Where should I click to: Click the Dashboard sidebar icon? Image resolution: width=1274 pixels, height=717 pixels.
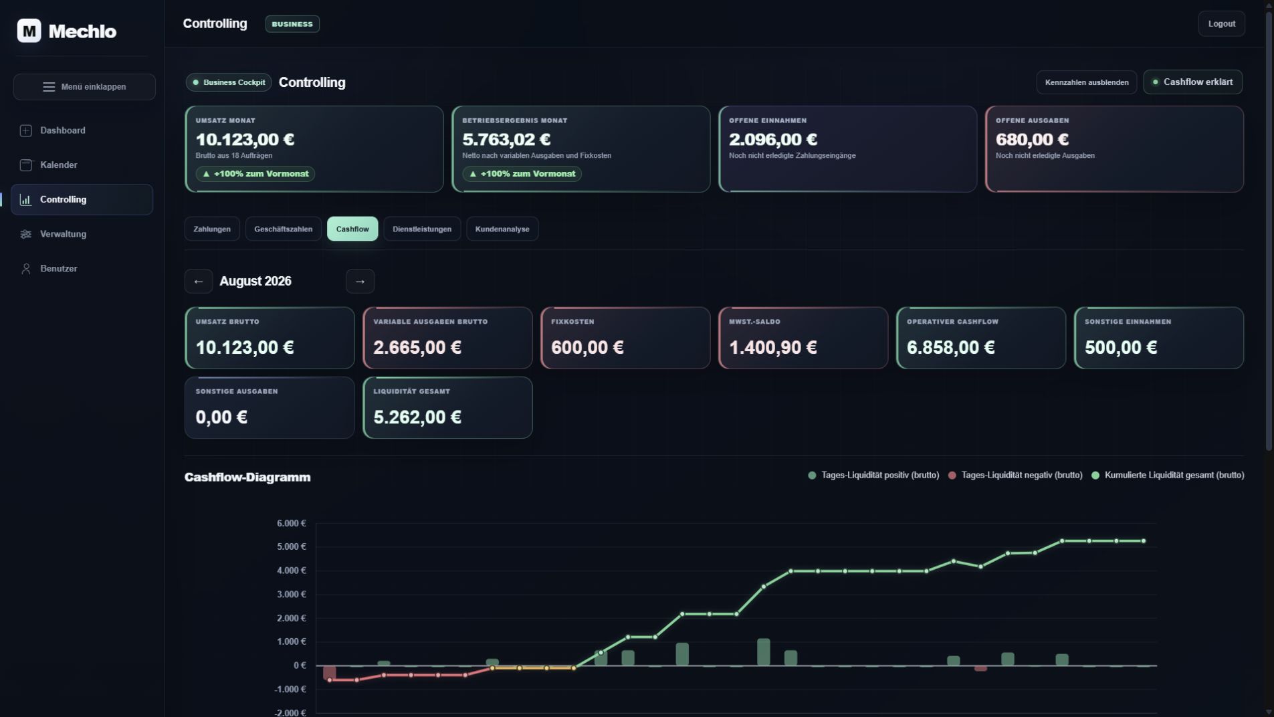tap(26, 130)
